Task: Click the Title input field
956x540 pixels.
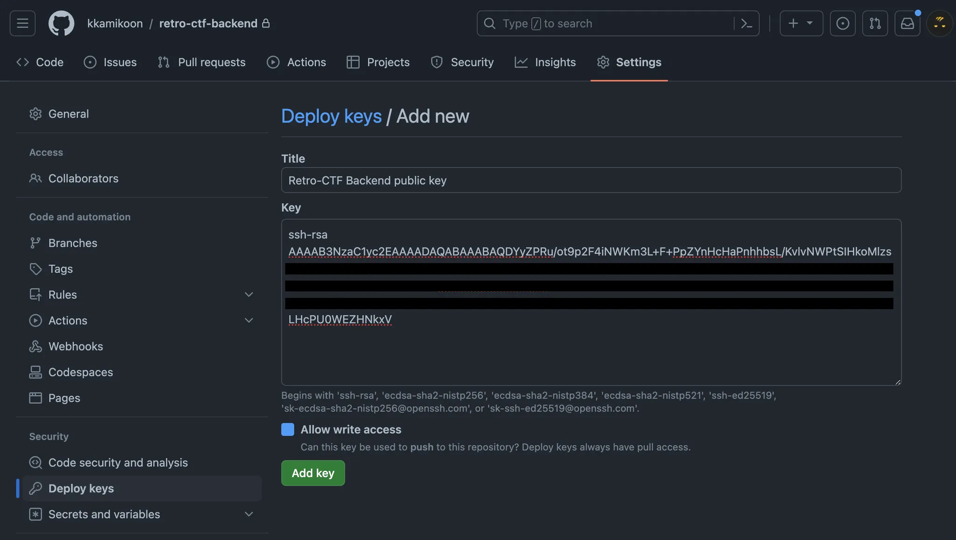Action: (x=591, y=180)
